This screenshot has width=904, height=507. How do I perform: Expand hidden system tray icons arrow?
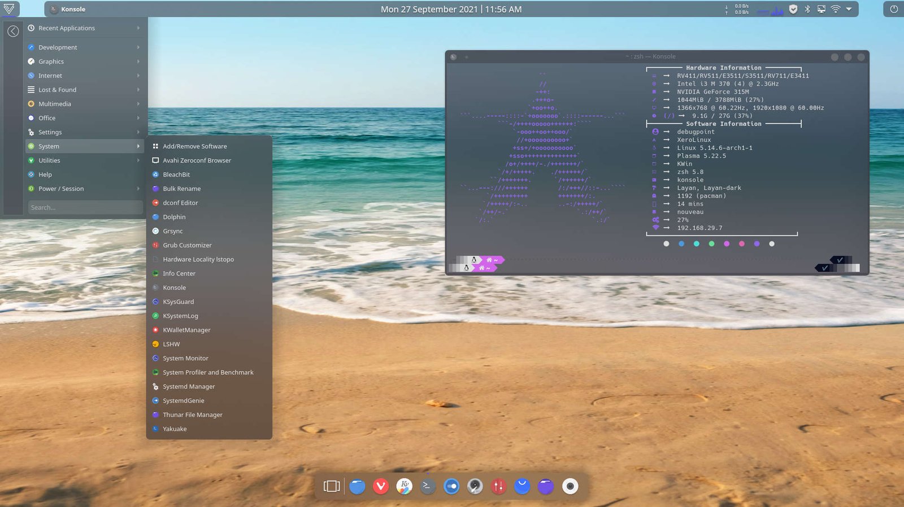(x=849, y=9)
